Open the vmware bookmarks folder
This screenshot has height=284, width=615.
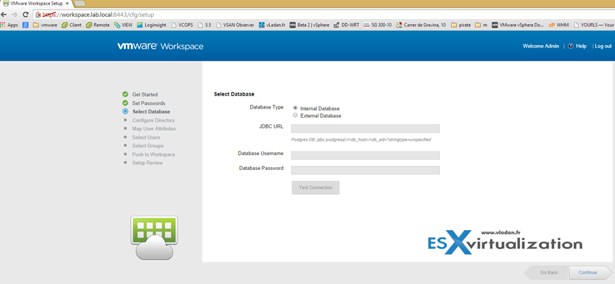tap(45, 25)
